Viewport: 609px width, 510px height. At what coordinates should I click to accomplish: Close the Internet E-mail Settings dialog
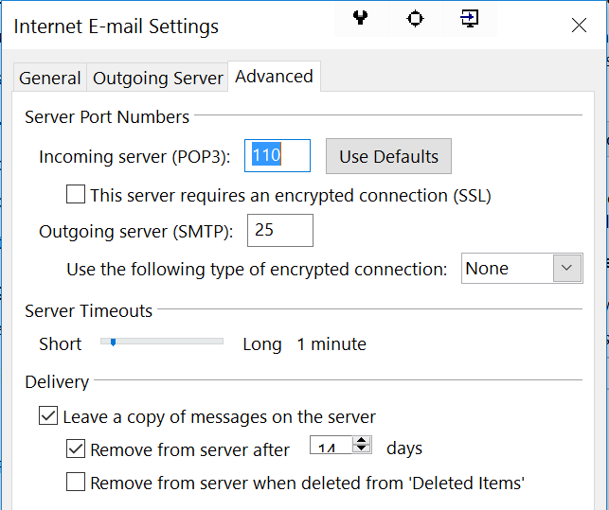click(x=579, y=26)
